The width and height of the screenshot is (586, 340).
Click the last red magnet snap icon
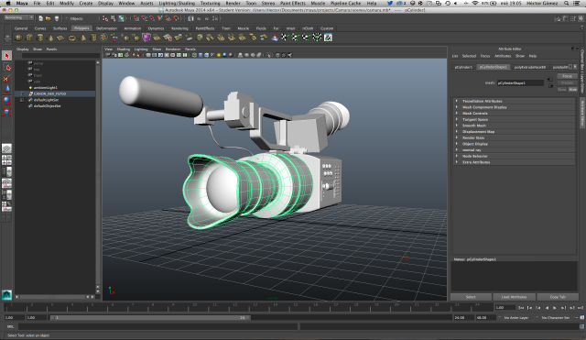[176, 18]
